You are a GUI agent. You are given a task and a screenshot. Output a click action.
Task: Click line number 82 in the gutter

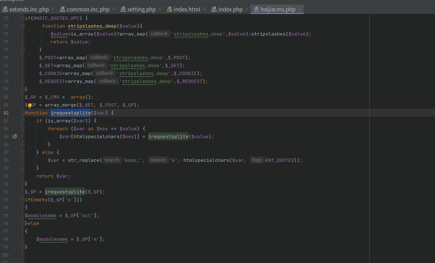pyautogui.click(x=6, y=113)
